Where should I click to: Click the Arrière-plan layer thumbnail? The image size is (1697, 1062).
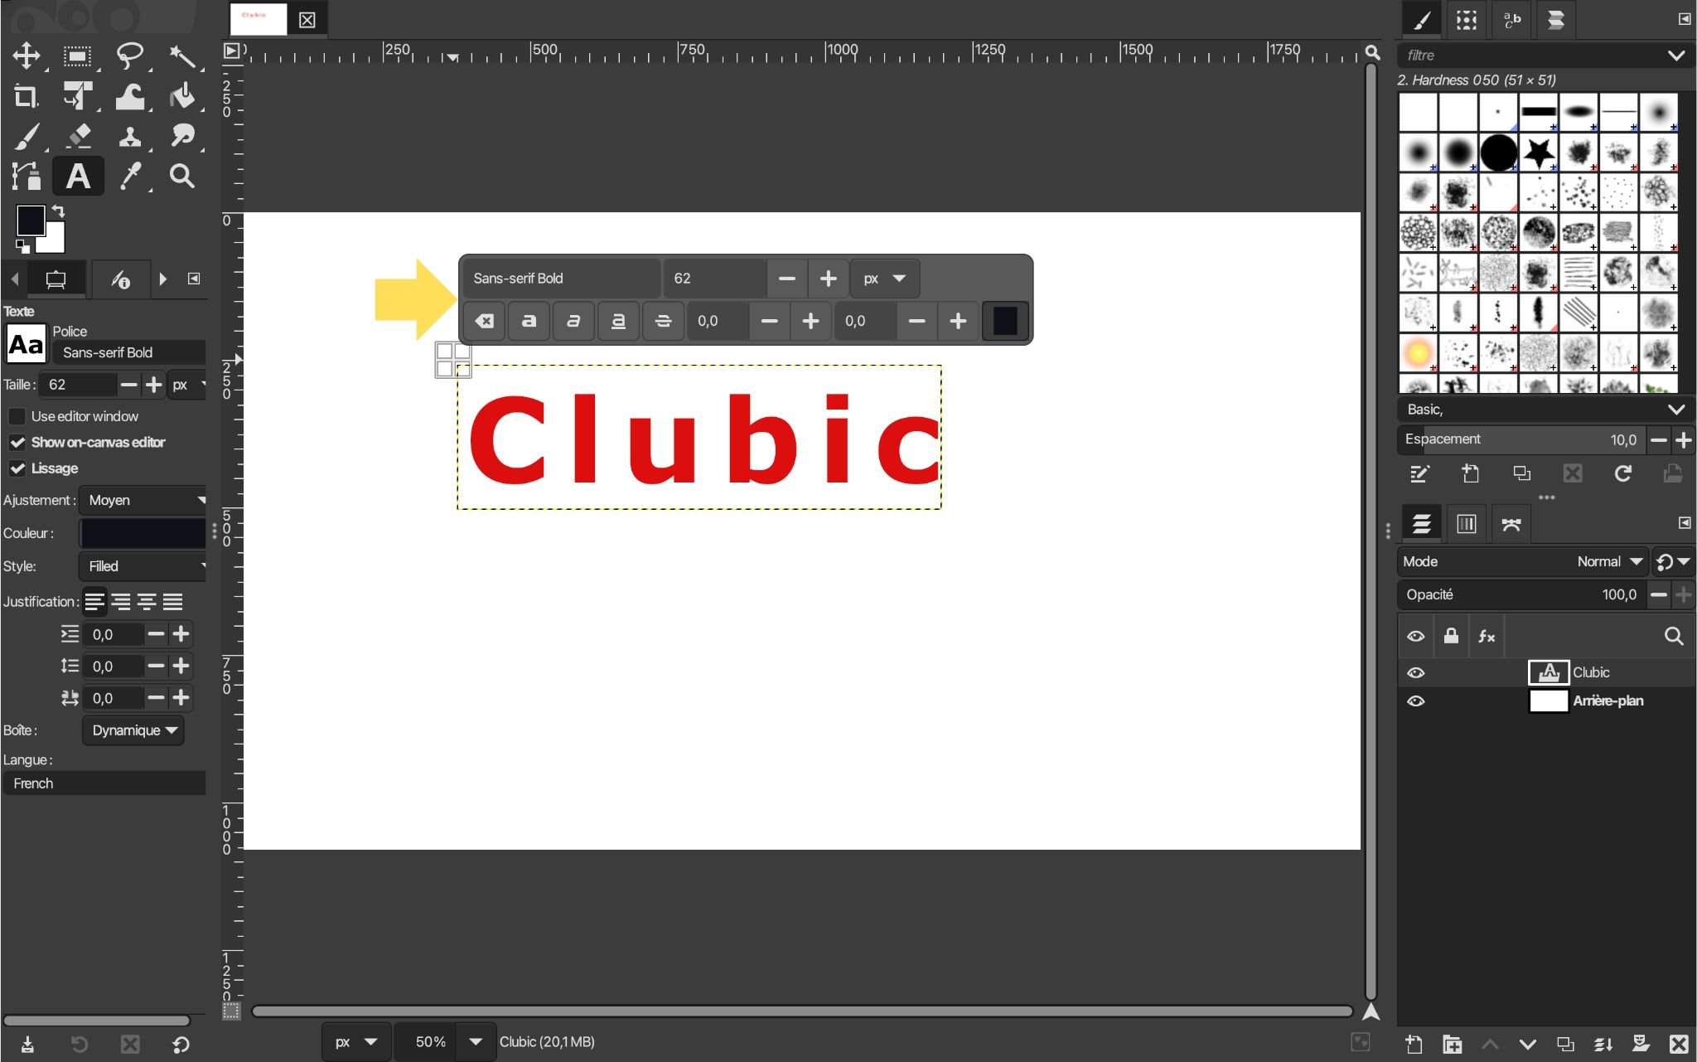(x=1549, y=701)
